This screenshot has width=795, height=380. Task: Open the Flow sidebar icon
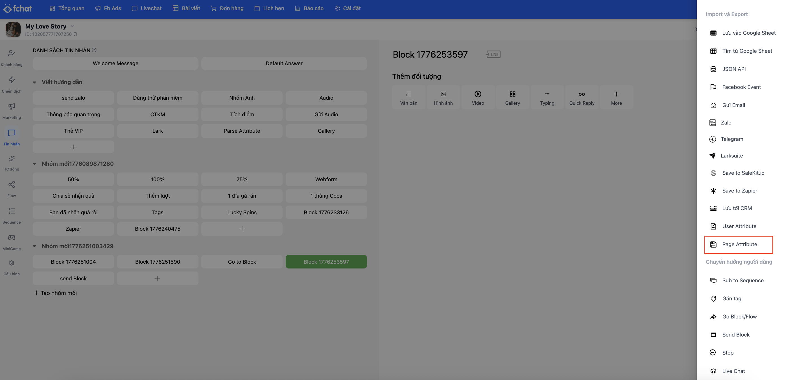11,185
